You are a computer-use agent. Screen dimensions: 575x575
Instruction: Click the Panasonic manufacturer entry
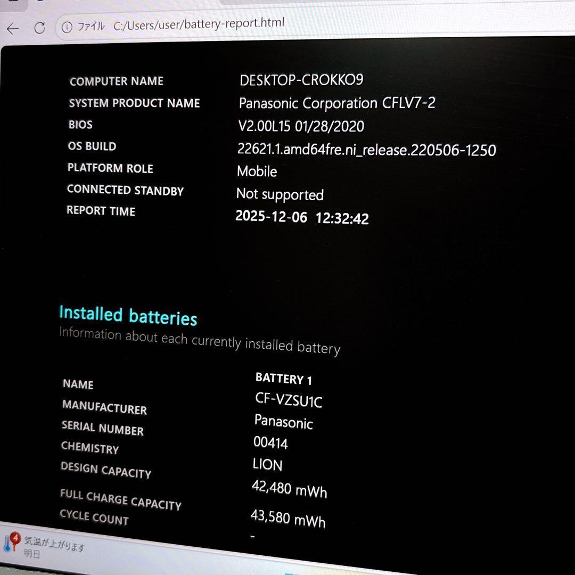[283, 423]
